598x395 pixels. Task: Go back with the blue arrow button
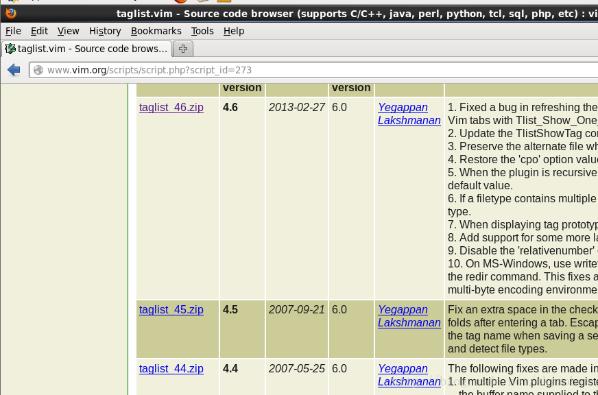[x=14, y=70]
